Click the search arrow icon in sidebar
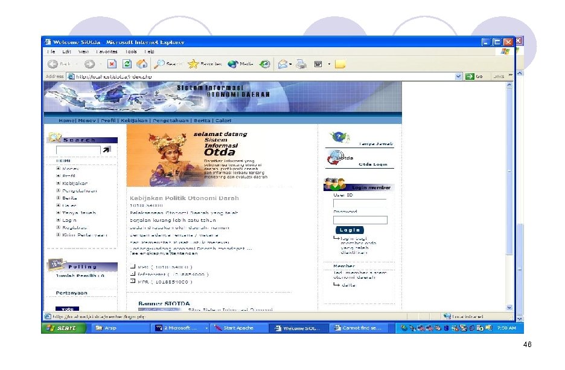565x370 pixels. (107, 149)
